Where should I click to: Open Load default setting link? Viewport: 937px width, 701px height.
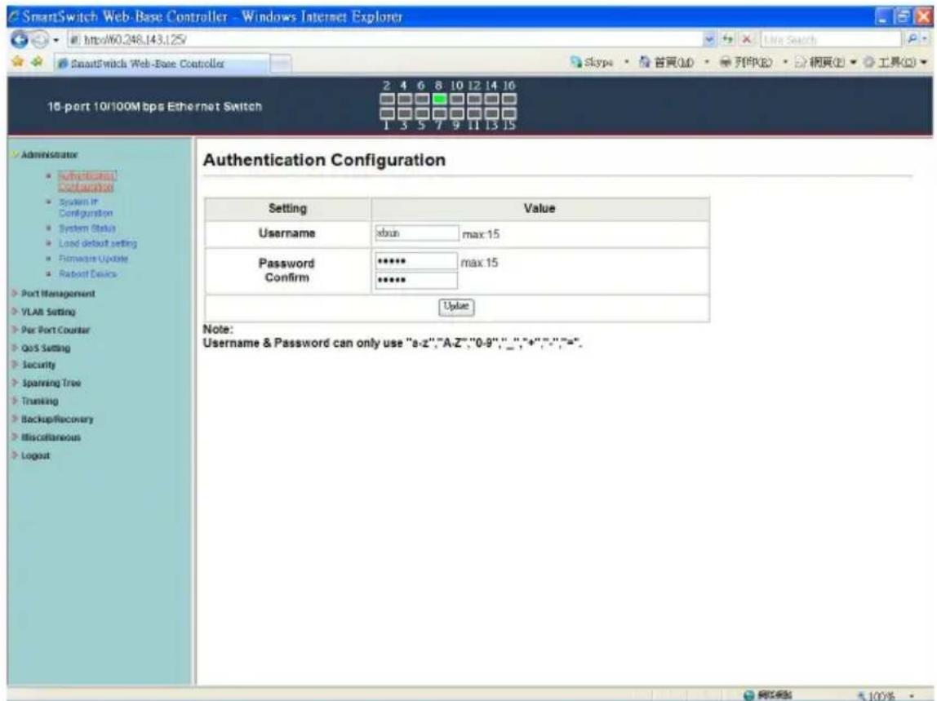97,243
